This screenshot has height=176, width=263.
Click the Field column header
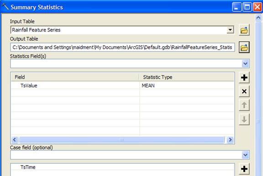click(75, 77)
